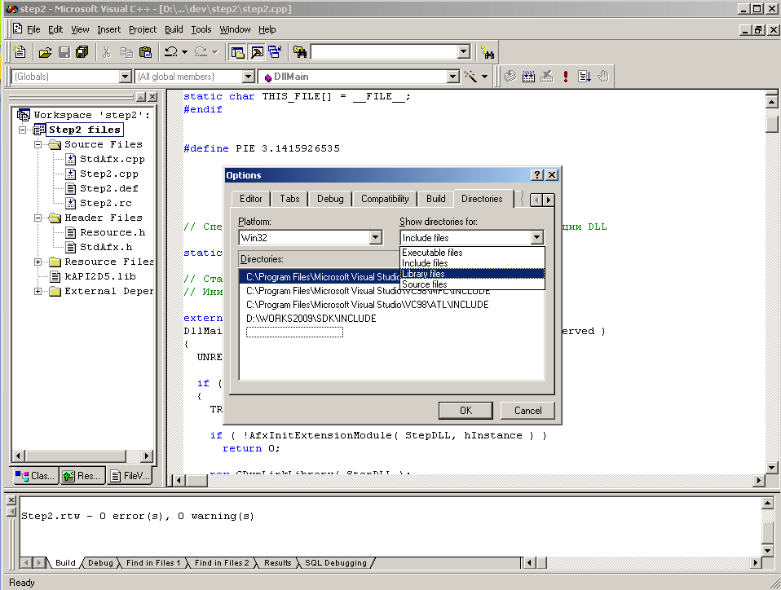This screenshot has width=781, height=590.
Task: Expand the Resource Files folder in tree
Action: (x=38, y=262)
